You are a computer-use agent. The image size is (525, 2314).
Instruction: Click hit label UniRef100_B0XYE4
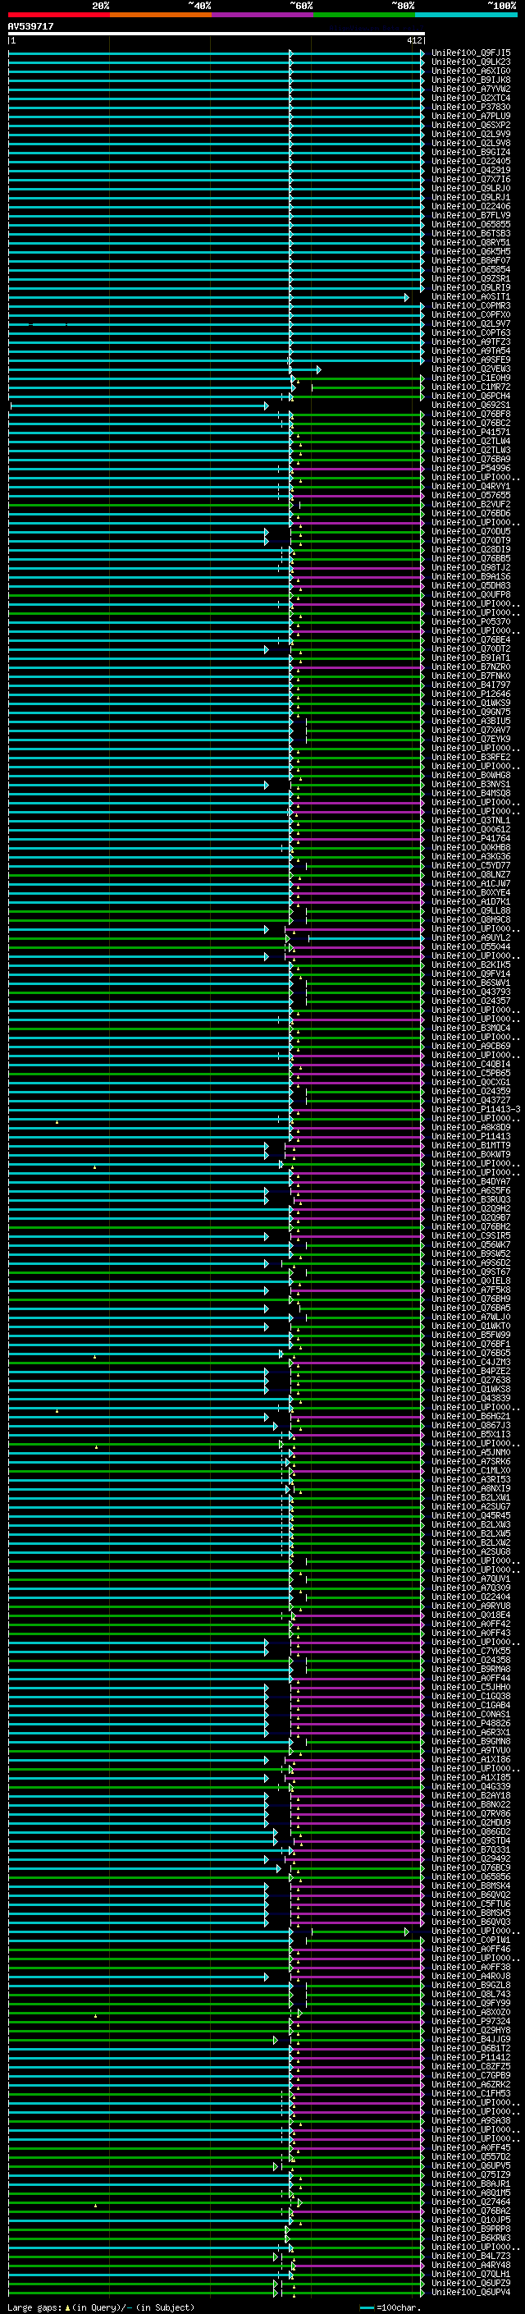tap(471, 893)
